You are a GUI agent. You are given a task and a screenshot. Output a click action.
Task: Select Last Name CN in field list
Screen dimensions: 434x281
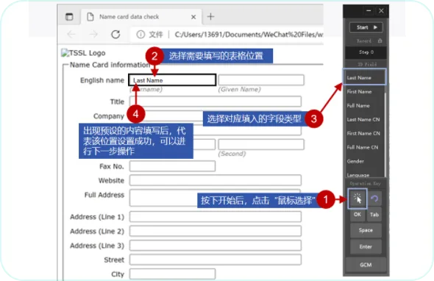(364, 119)
